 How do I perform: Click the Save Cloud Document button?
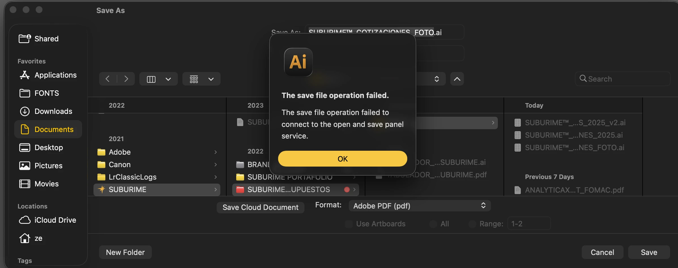click(x=260, y=207)
